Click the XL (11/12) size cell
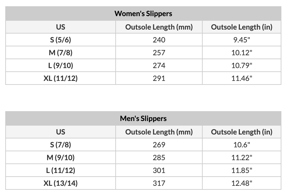This screenshot has height=196, width=286. pyautogui.click(x=61, y=78)
